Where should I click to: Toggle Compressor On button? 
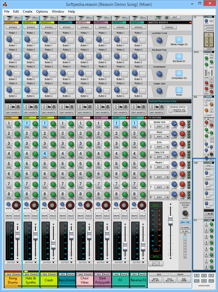(179, 73)
